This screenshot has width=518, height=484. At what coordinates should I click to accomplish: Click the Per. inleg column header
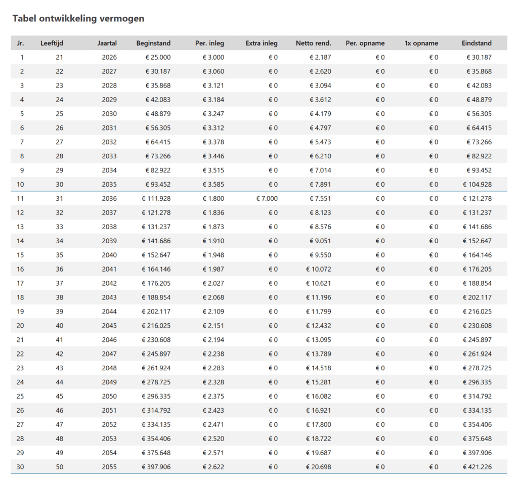[209, 43]
